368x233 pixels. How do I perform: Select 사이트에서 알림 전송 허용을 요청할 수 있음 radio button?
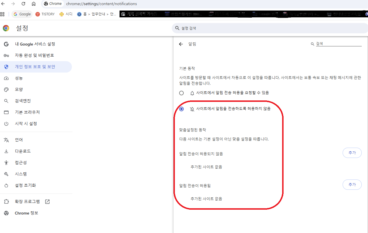coord(181,93)
